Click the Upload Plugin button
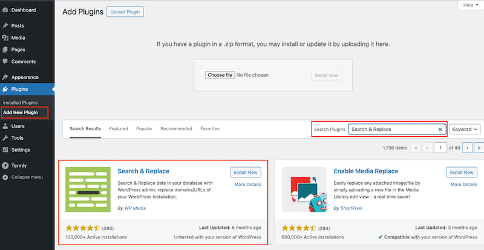484x250 pixels. pos(125,12)
